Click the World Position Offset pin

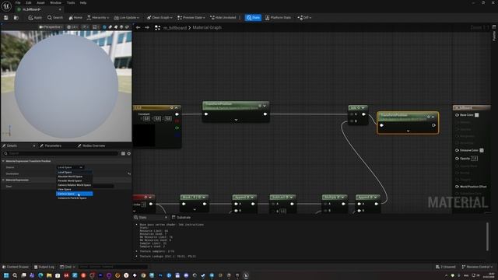[458, 187]
